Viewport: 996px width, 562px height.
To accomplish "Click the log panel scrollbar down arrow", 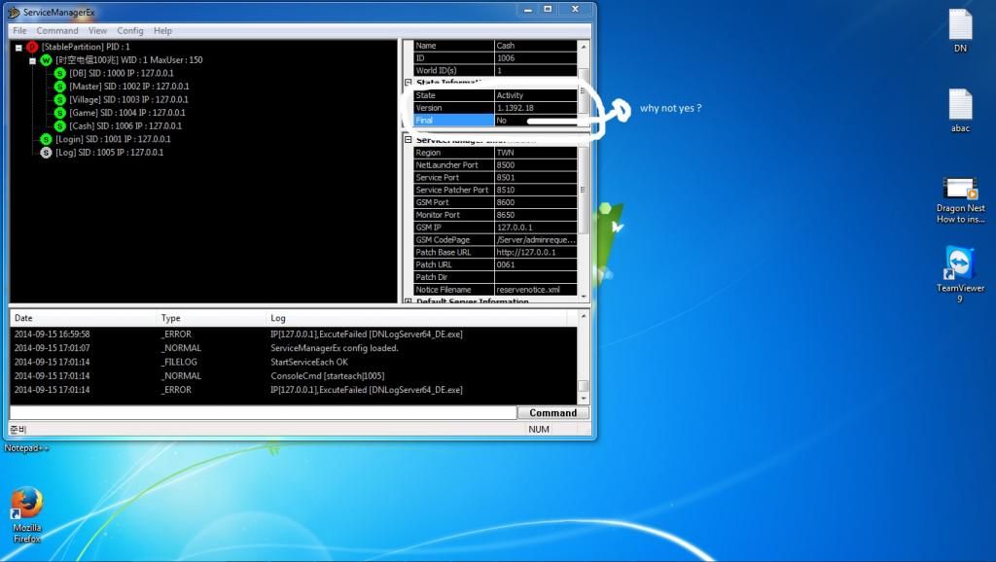I will point(584,398).
